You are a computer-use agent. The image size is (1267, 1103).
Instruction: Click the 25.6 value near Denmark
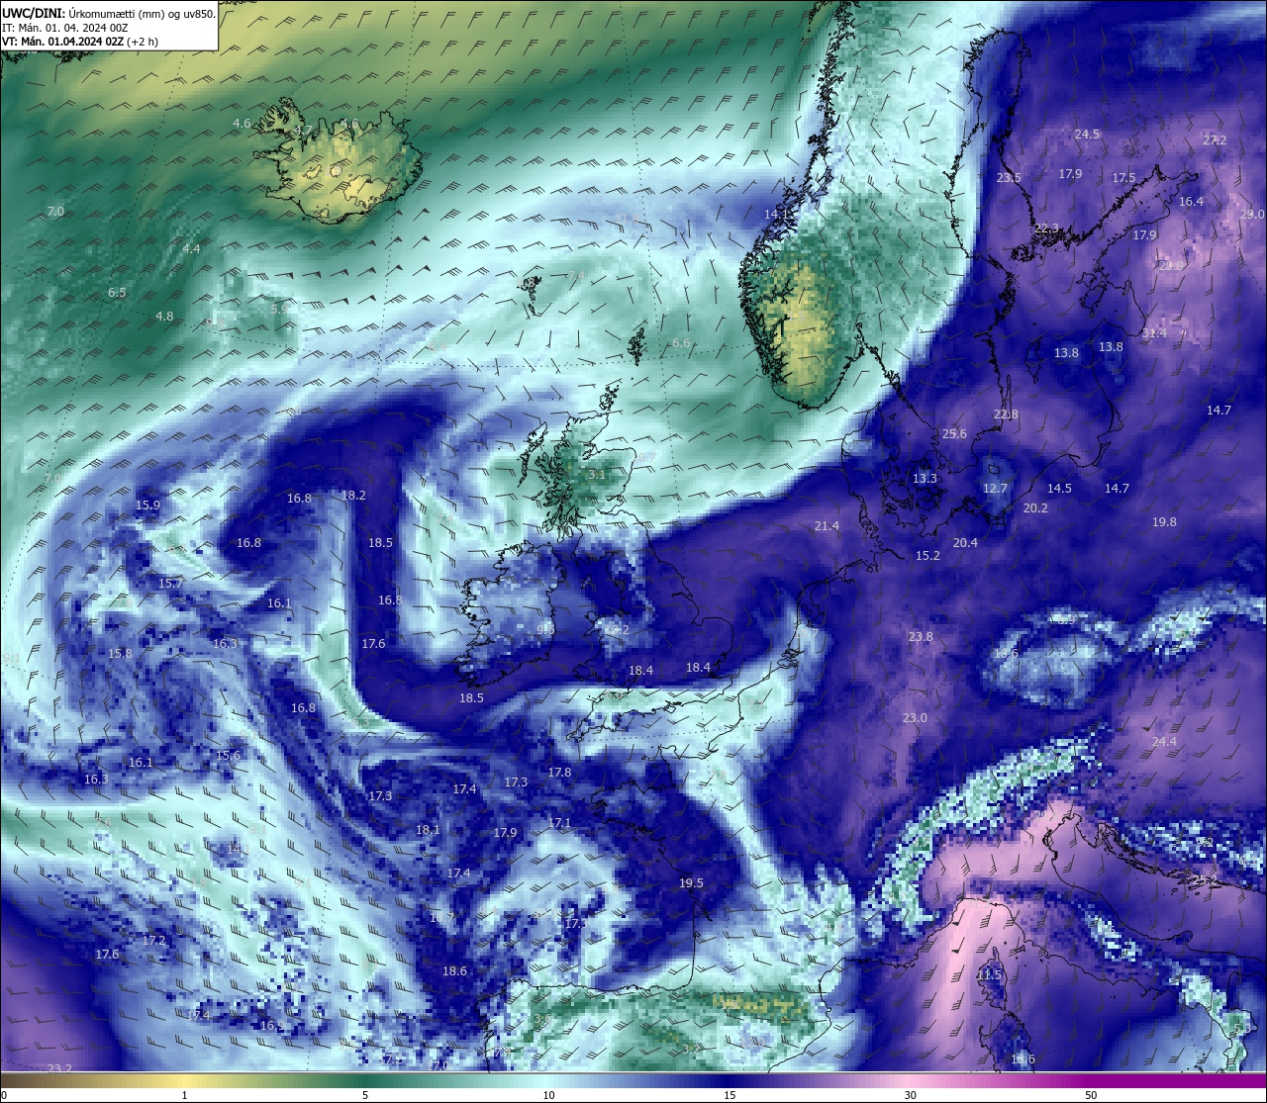(x=954, y=433)
